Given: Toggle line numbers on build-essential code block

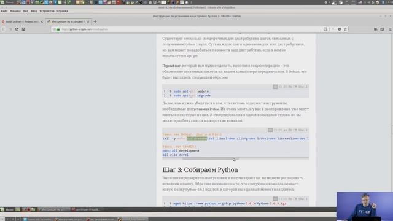Looking at the screenshot, I should tap(270, 130).
